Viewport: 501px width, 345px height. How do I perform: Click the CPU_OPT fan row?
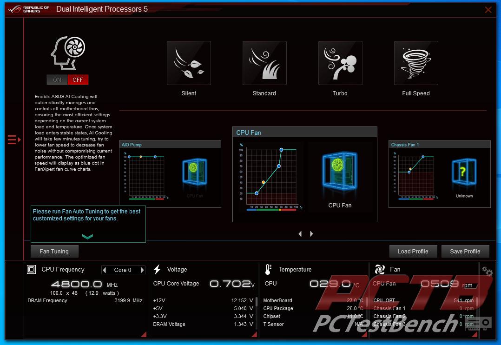coord(423,300)
